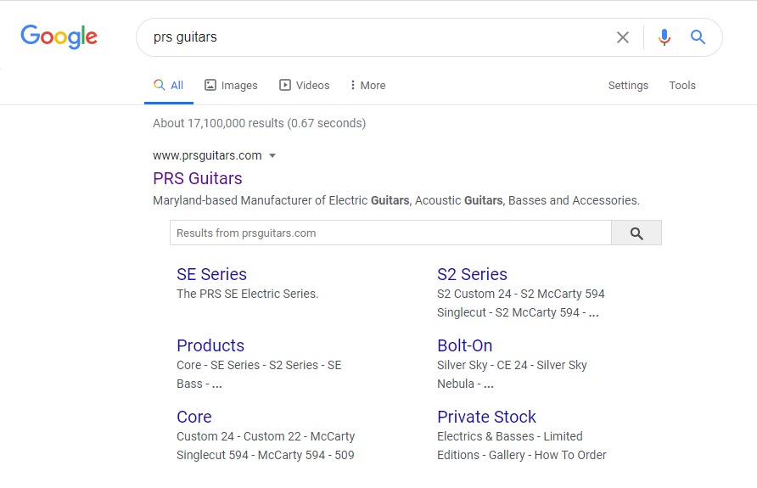This screenshot has width=757, height=488.
Task: Open the Core sitelink
Action: click(x=194, y=417)
